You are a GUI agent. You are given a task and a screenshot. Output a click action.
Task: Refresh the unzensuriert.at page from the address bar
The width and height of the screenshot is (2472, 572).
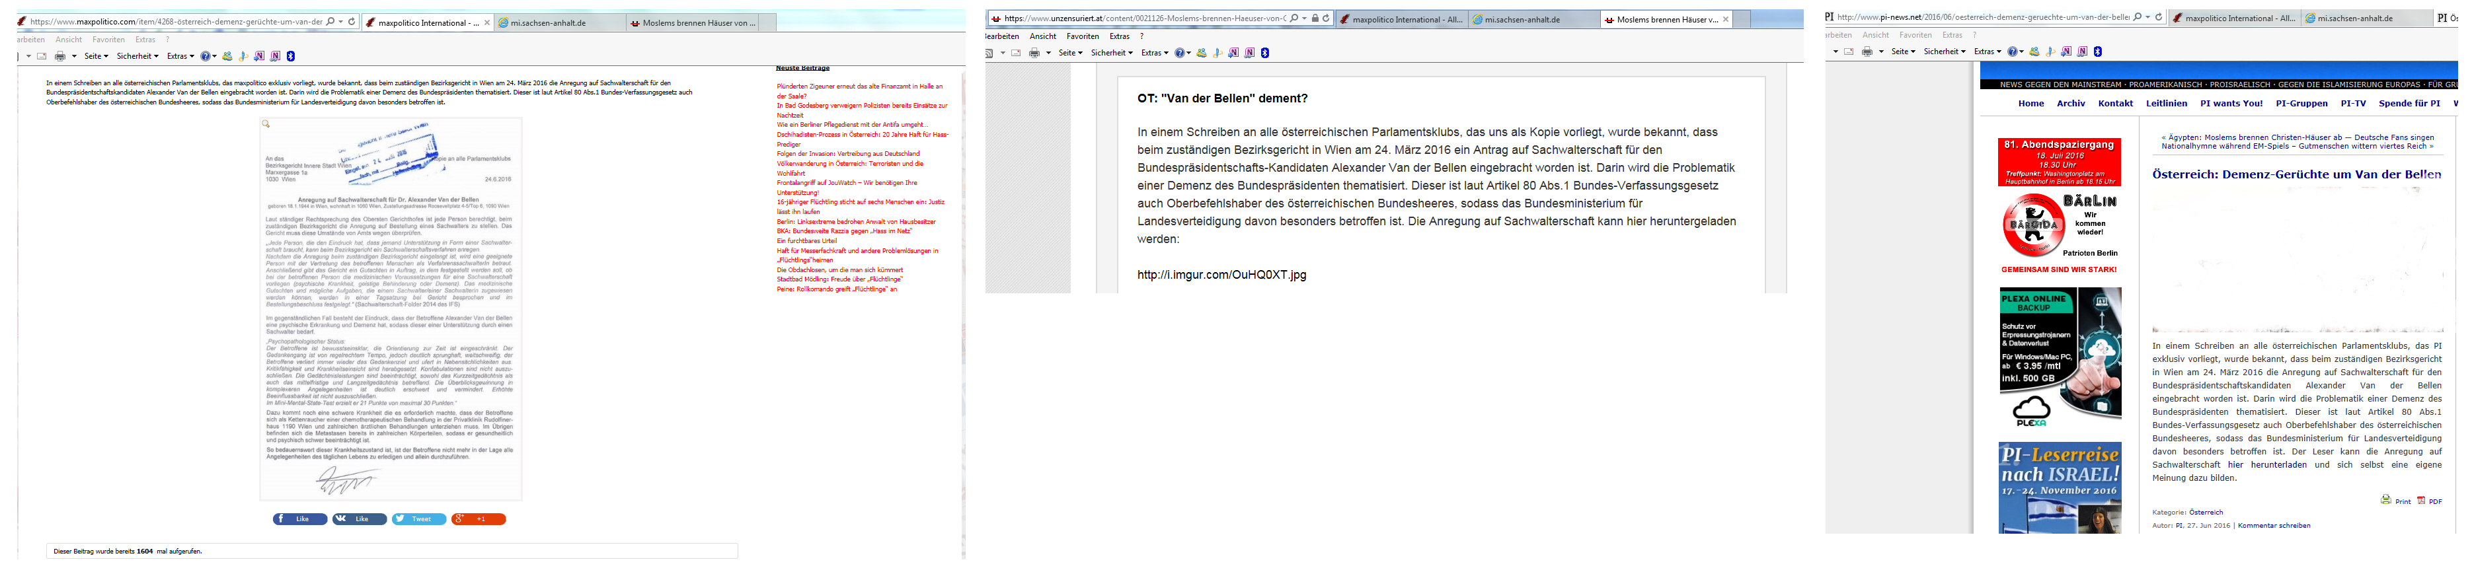[1326, 18]
